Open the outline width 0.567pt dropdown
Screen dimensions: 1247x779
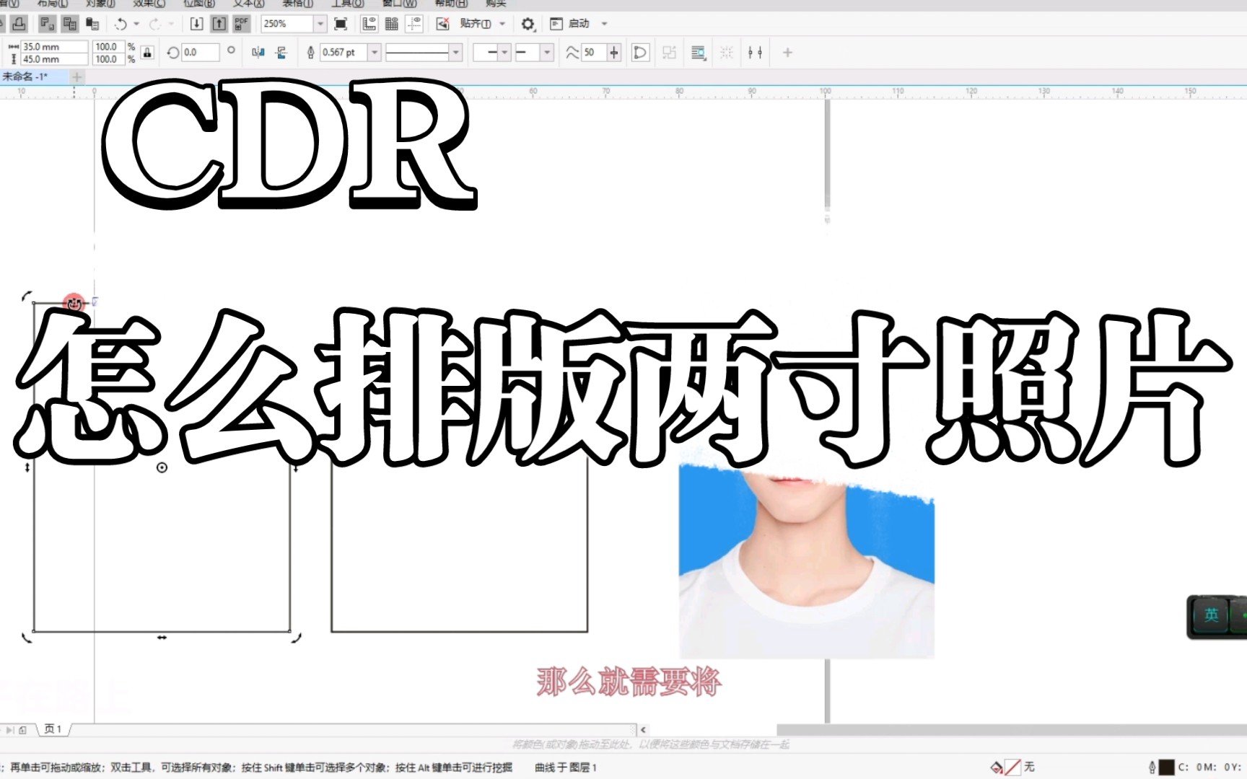[374, 52]
